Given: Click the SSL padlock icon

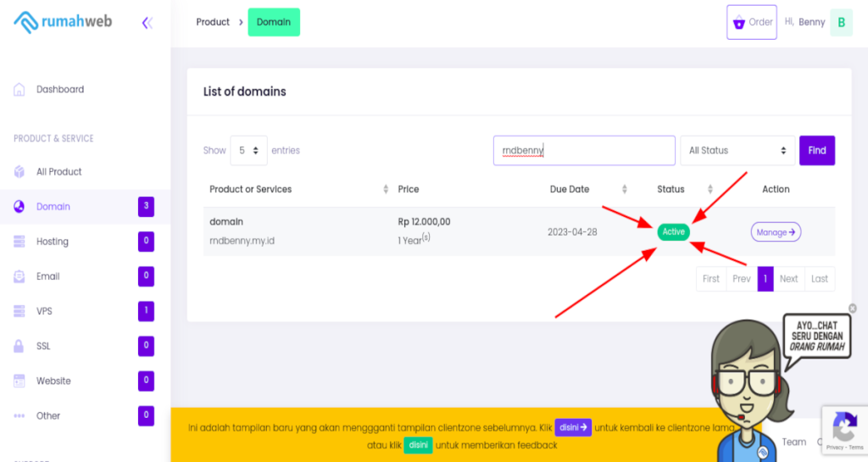Looking at the screenshot, I should [19, 346].
